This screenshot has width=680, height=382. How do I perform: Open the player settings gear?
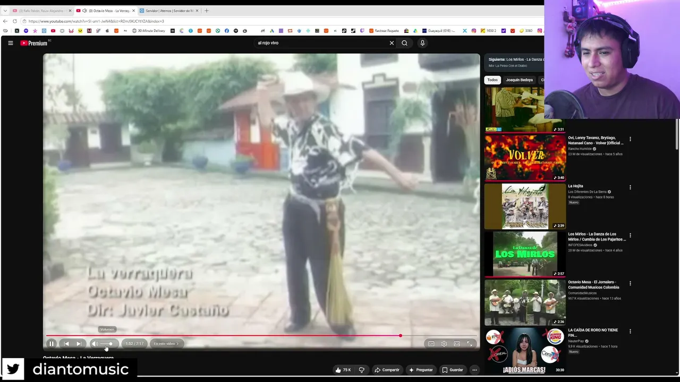pyautogui.click(x=444, y=344)
